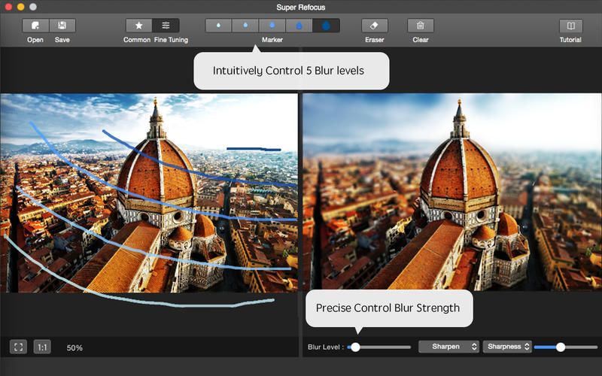Click the blurred preview image on the right

click(451, 193)
